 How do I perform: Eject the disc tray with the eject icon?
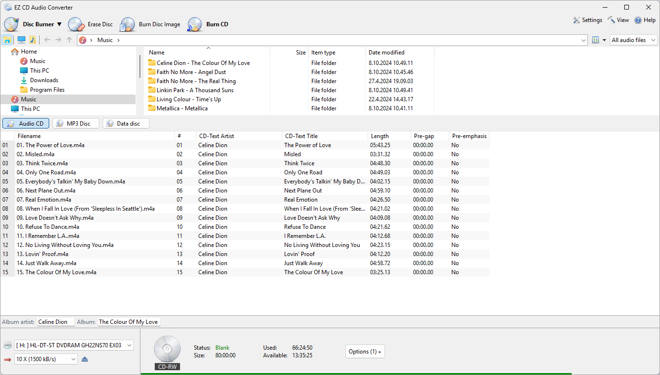pos(85,359)
